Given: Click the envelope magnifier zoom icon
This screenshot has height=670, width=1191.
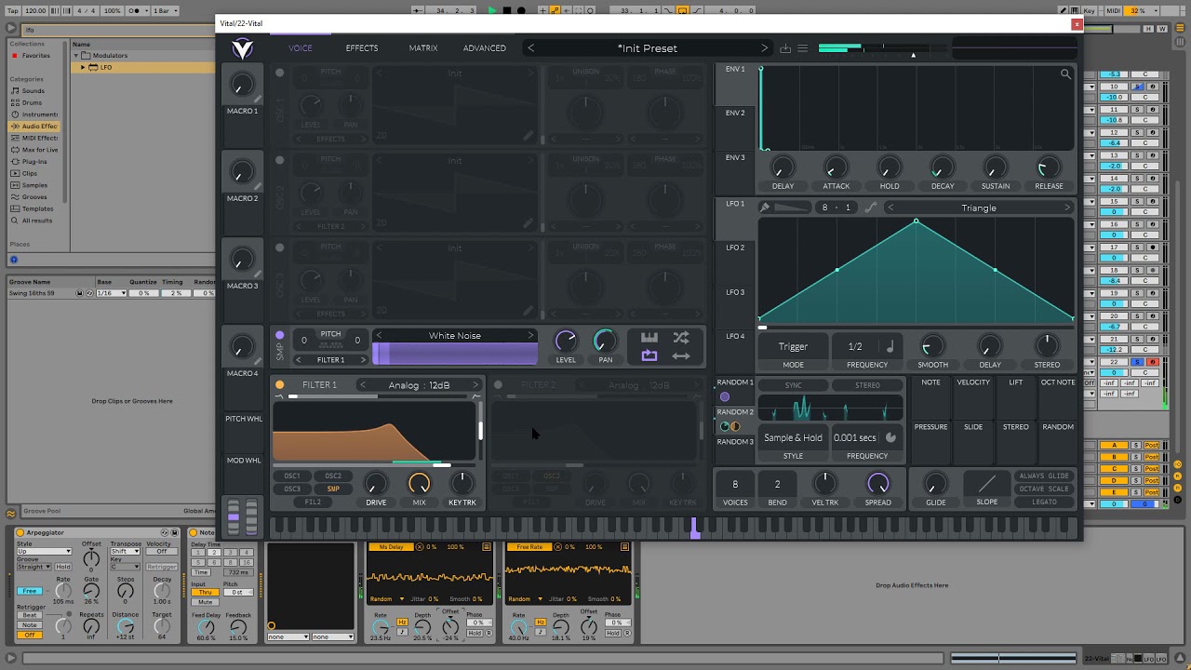Looking at the screenshot, I should coord(1065,74).
